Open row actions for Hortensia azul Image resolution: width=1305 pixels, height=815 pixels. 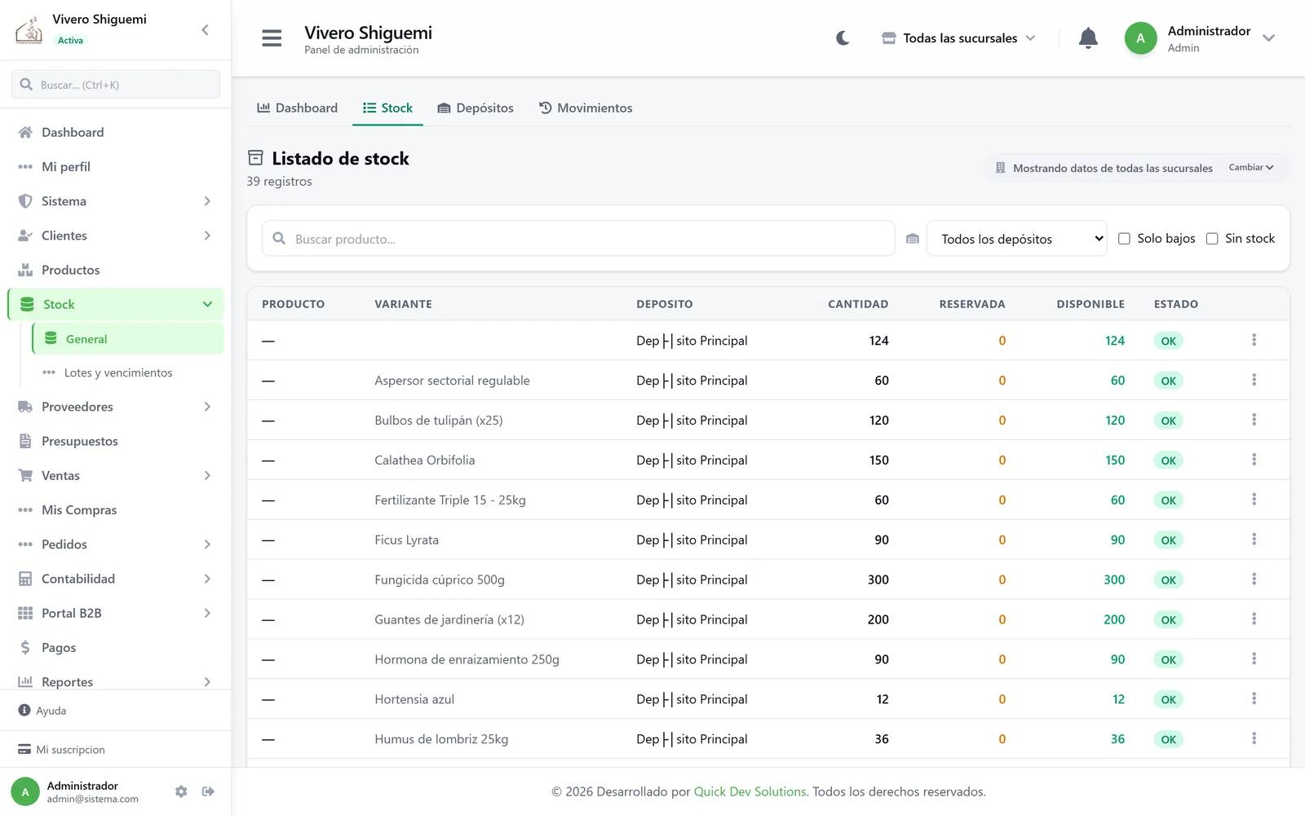click(1254, 698)
